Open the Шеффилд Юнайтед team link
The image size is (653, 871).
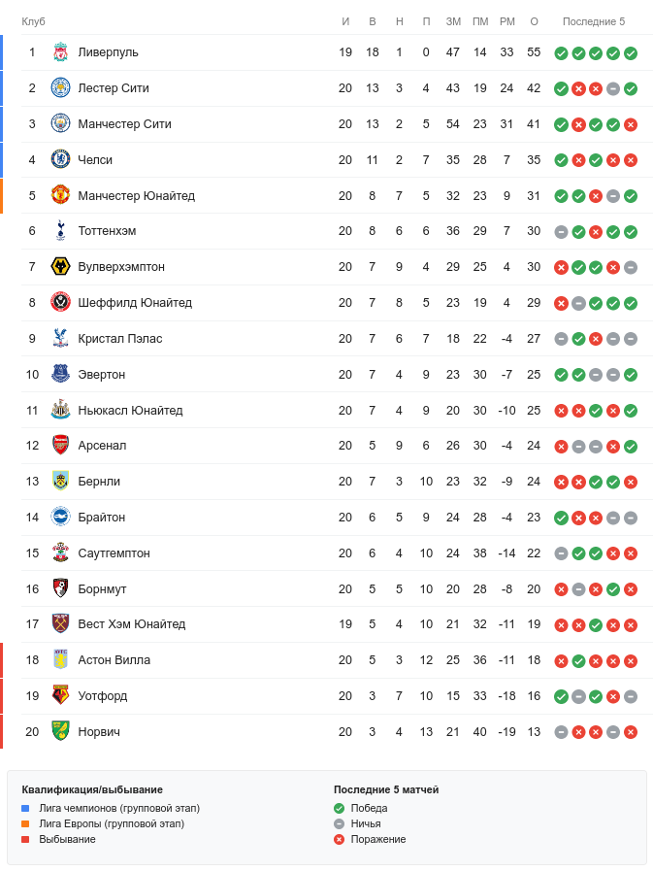(x=135, y=303)
